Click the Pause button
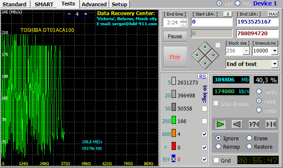Image resolution: width=283 pixels, height=168 pixels. (175, 36)
